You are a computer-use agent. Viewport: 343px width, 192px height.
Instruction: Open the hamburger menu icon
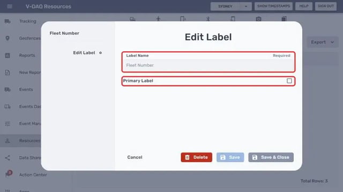click(10, 6)
